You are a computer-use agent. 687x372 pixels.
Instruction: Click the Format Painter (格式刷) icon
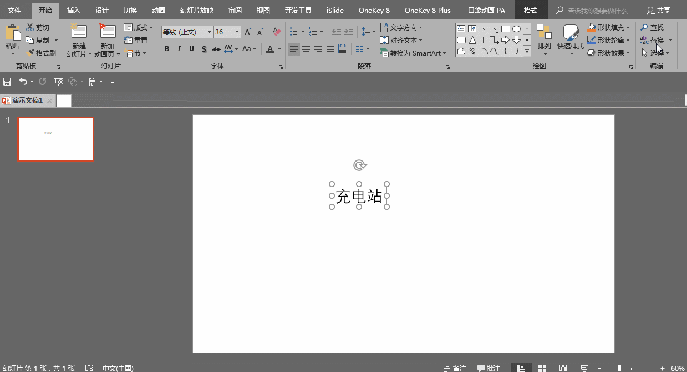[30, 53]
